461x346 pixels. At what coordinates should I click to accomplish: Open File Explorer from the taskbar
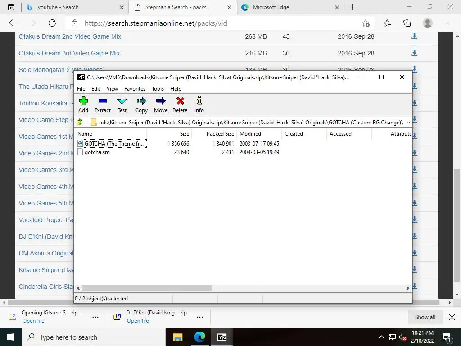click(177, 337)
